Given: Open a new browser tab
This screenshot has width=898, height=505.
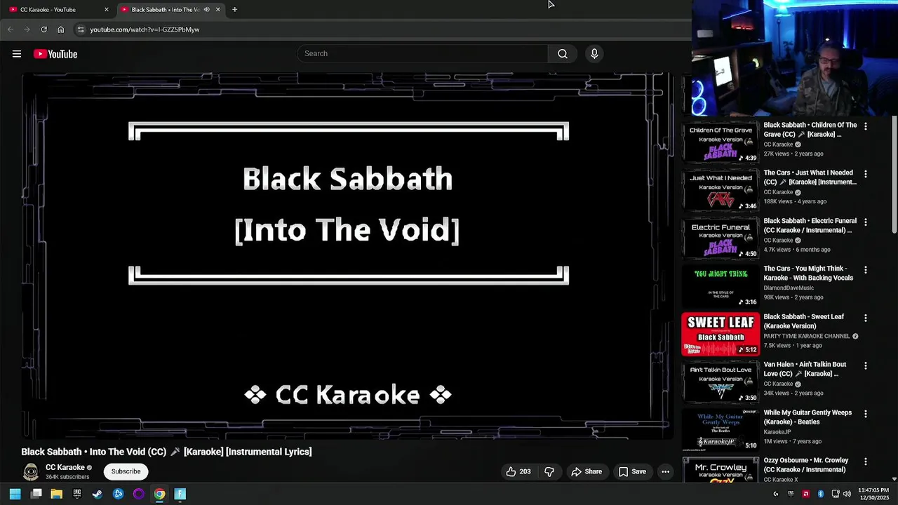Looking at the screenshot, I should click(234, 10).
